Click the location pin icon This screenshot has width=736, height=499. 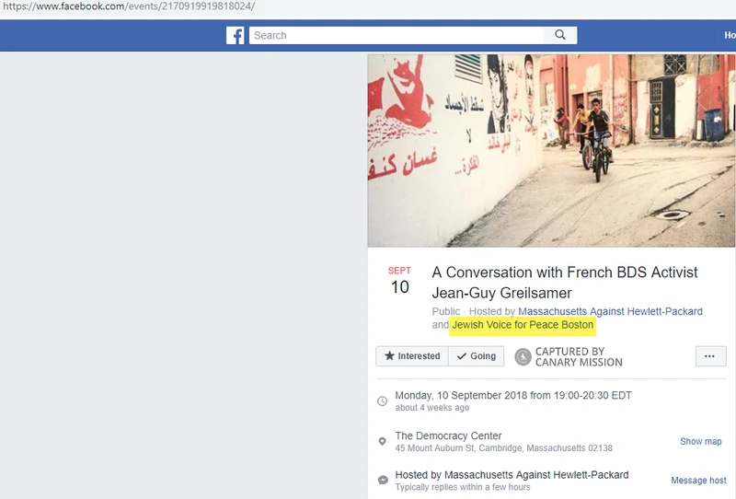tap(383, 441)
